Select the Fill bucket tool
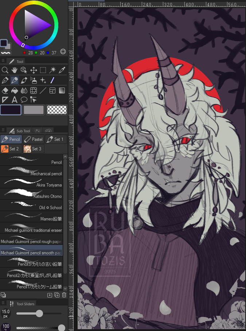 pyautogui.click(x=15, y=90)
